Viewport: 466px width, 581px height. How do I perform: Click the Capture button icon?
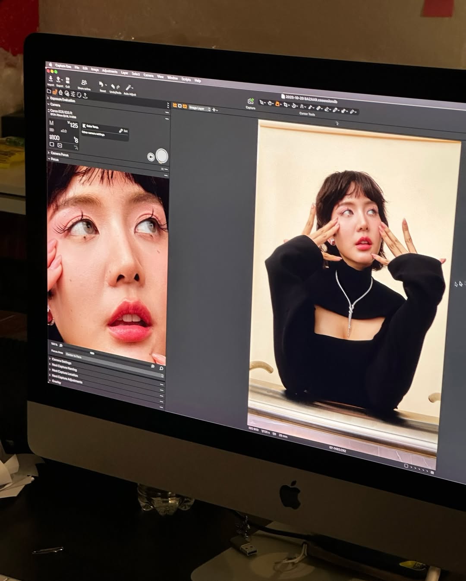pos(250,101)
